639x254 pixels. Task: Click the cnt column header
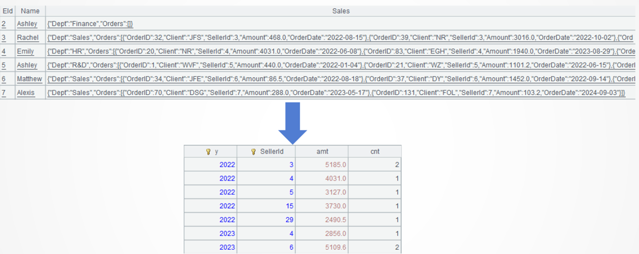tap(374, 152)
